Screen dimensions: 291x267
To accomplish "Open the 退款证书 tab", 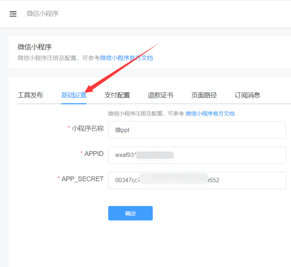I will tap(161, 95).
